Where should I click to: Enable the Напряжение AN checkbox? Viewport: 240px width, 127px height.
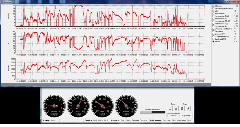[213, 26]
